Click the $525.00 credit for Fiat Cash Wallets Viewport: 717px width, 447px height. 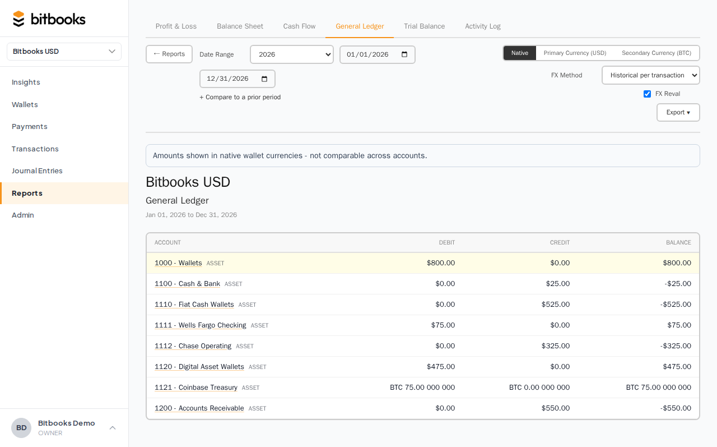[x=556, y=305]
